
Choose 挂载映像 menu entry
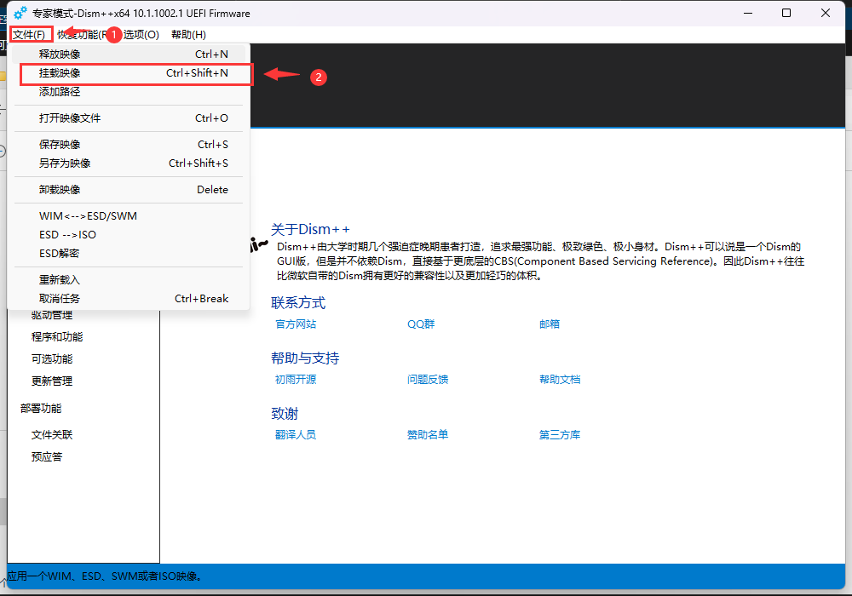[60, 73]
